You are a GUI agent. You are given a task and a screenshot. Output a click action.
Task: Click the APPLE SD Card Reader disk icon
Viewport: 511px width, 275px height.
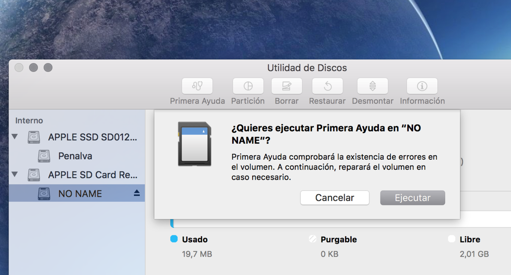(x=34, y=175)
